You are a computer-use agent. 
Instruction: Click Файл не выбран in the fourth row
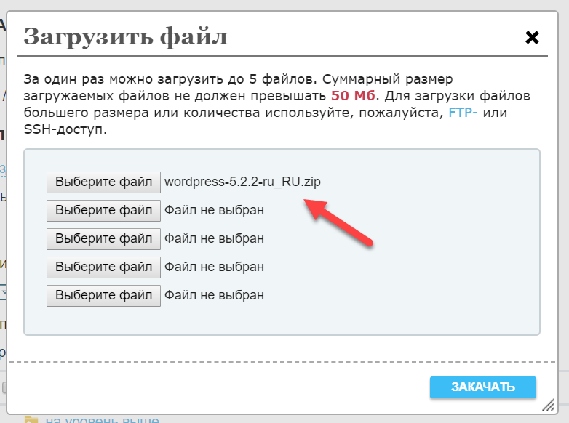214,267
